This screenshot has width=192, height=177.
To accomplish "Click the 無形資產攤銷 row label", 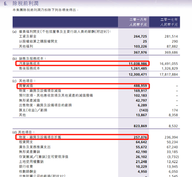I will (x=29, y=152).
